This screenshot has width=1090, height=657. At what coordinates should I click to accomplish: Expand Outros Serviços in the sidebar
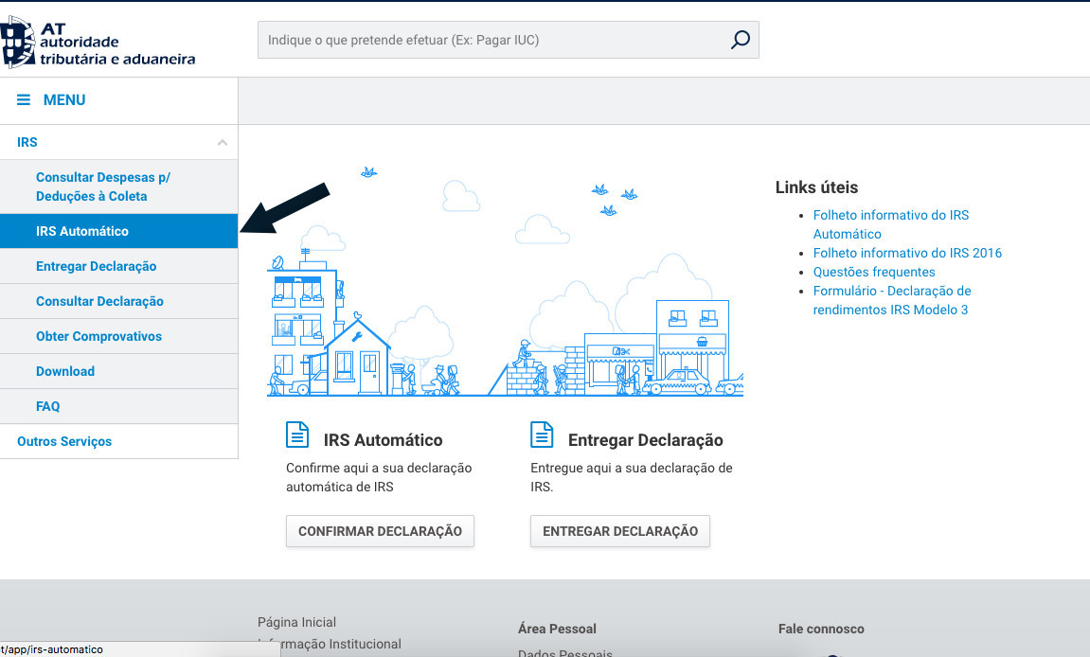[x=119, y=441]
